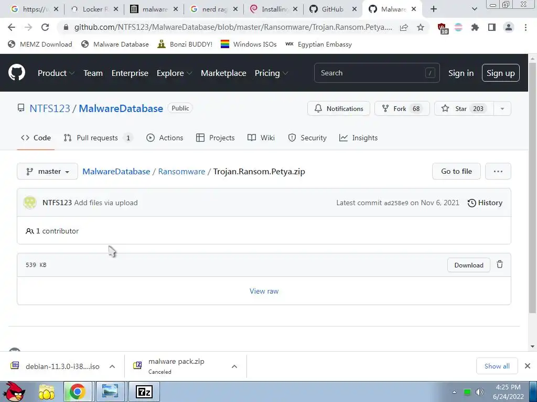Close the Installing tab
Screen dimensions: 537x402
(295, 9)
